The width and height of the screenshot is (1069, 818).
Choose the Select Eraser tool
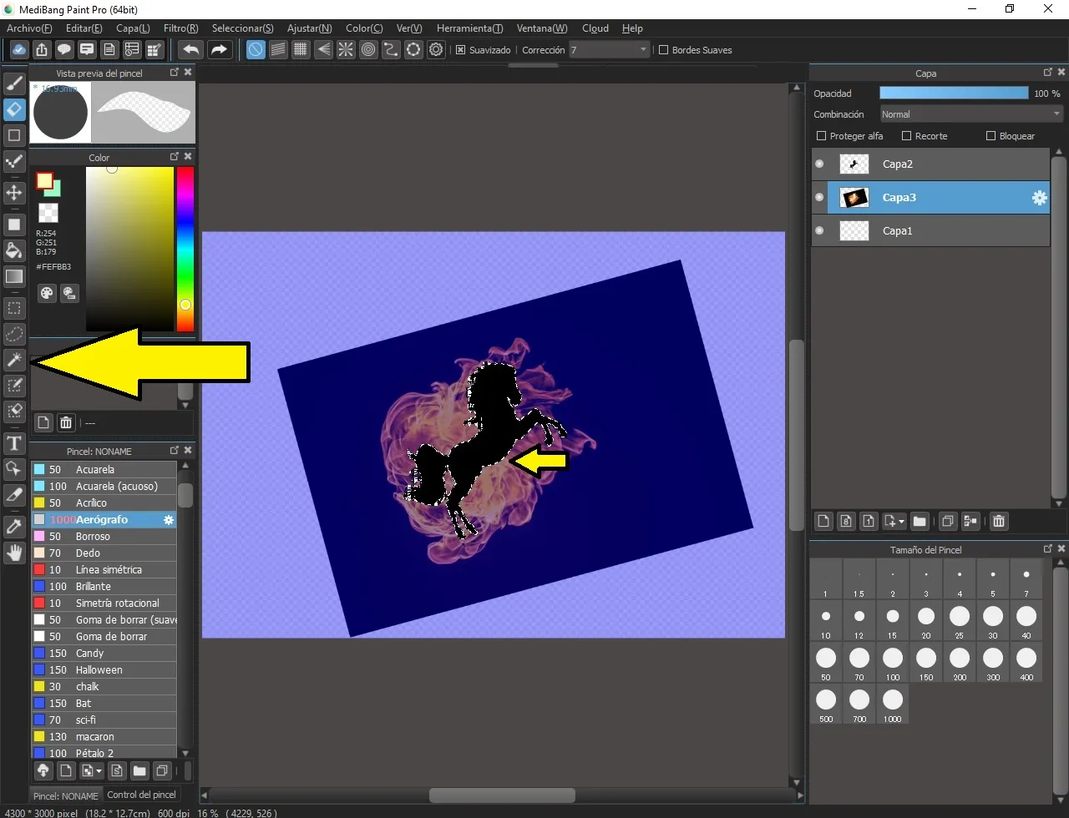[14, 411]
